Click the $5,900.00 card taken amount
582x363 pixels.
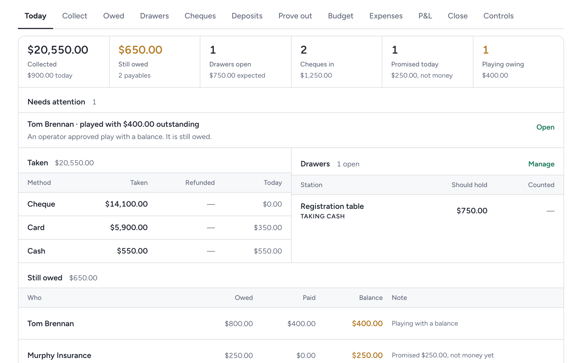(x=129, y=228)
